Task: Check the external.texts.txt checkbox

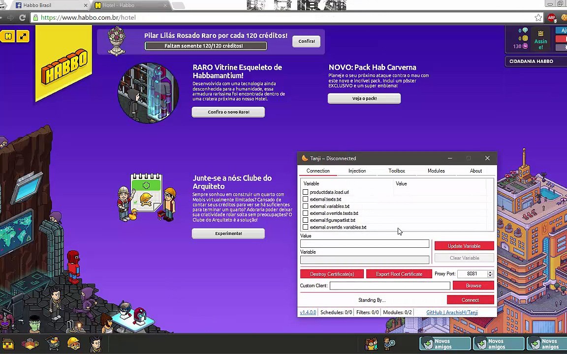Action: coord(306,199)
